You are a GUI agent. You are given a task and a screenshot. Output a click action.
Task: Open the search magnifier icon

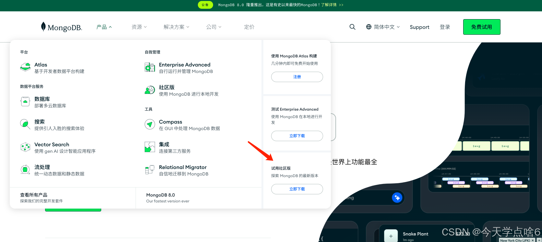(x=352, y=27)
